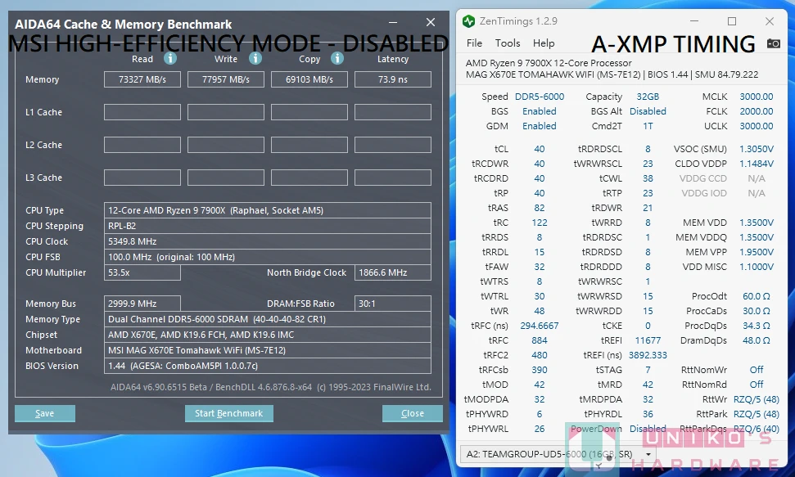
Task: Click the Chipset AMD X670E field
Action: [268, 335]
